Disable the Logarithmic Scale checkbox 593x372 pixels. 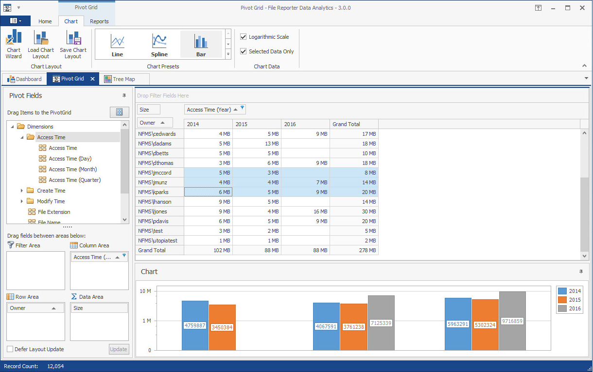pos(244,37)
